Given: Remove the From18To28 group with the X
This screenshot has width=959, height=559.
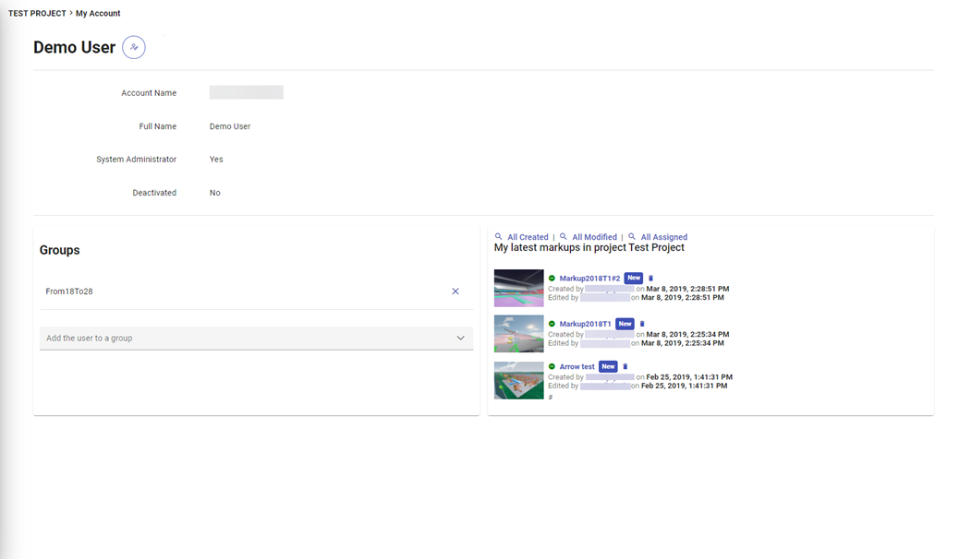Looking at the screenshot, I should point(455,291).
